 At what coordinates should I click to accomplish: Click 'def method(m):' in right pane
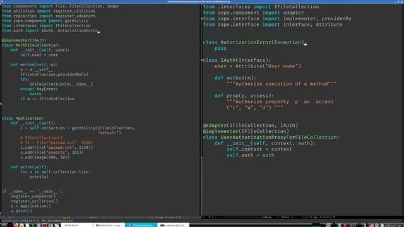235,78
